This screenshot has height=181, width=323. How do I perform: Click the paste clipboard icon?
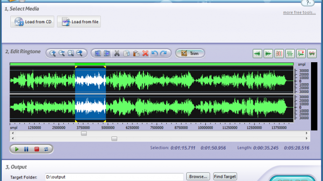(x=136, y=53)
